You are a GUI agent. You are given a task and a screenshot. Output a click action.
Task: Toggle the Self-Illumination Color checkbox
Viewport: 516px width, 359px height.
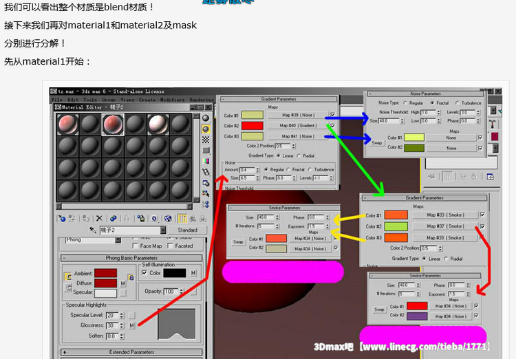[x=144, y=273]
